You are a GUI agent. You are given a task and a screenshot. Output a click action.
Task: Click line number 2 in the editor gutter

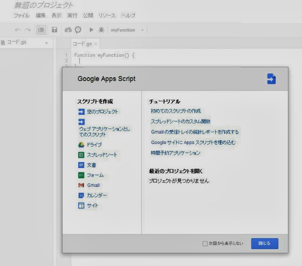[x=66, y=61]
